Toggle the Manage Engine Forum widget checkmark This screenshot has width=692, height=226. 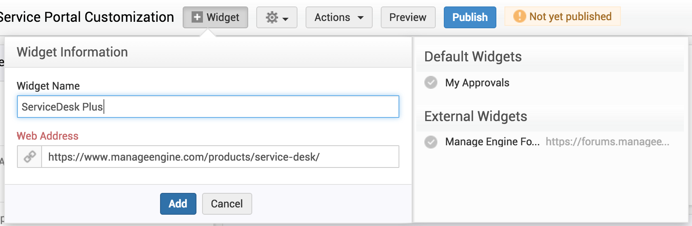coord(431,142)
